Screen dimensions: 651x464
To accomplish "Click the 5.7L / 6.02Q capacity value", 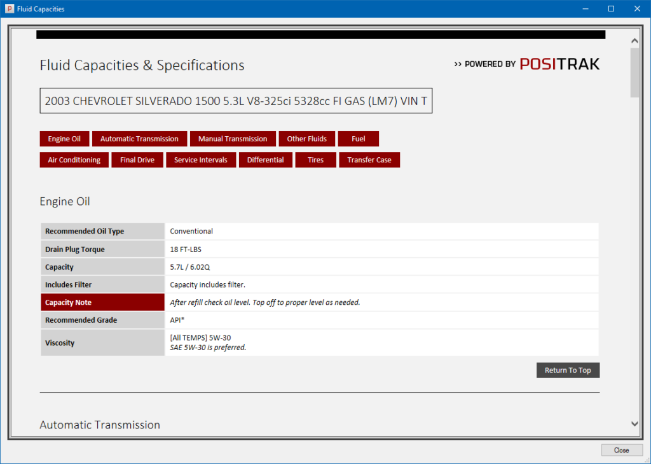I will [x=189, y=267].
